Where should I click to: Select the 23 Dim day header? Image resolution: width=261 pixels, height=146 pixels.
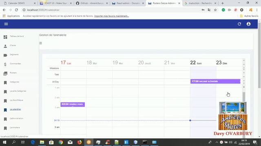[221, 62]
